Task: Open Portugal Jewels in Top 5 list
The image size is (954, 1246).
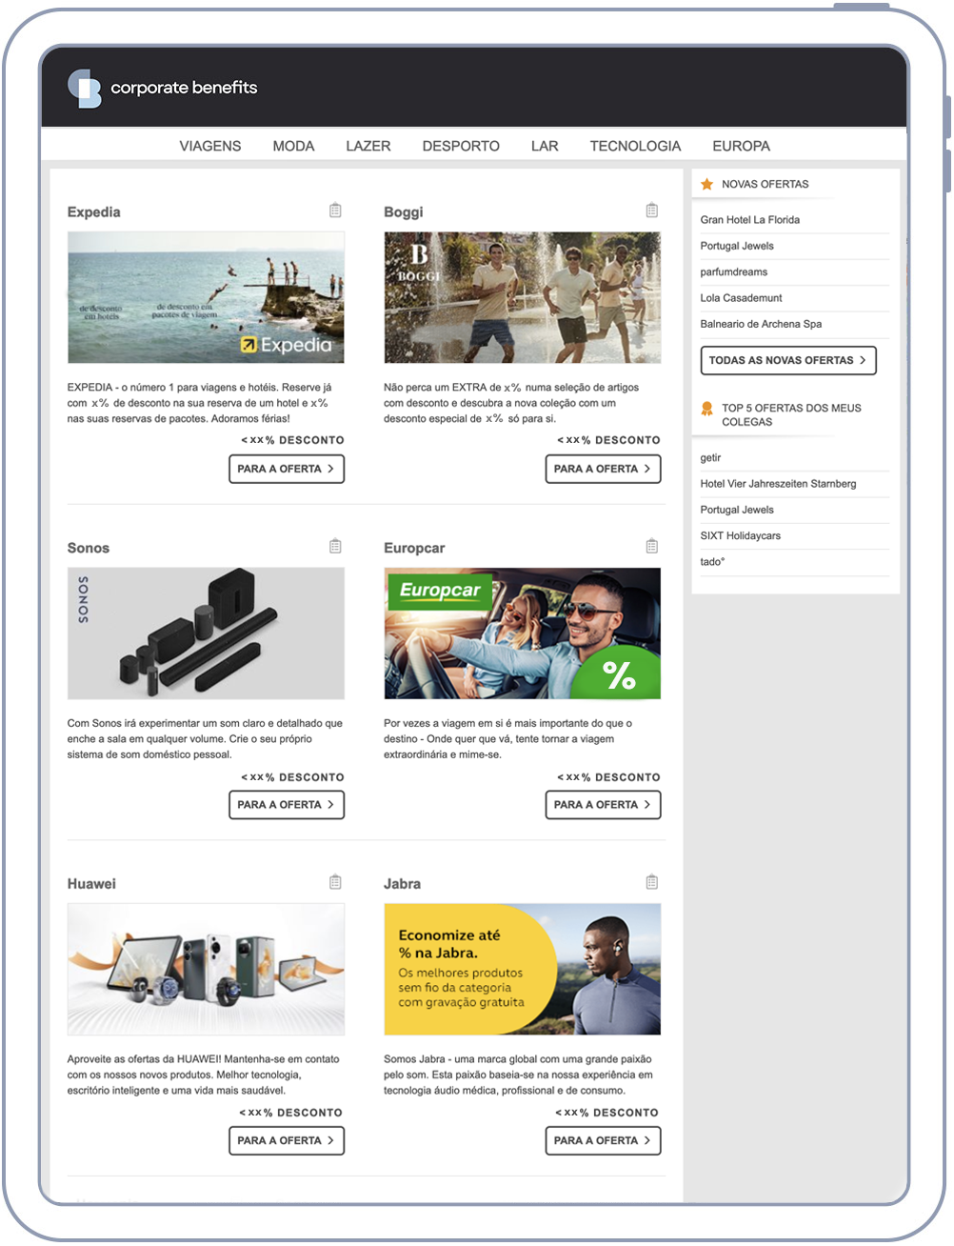Action: (x=737, y=510)
